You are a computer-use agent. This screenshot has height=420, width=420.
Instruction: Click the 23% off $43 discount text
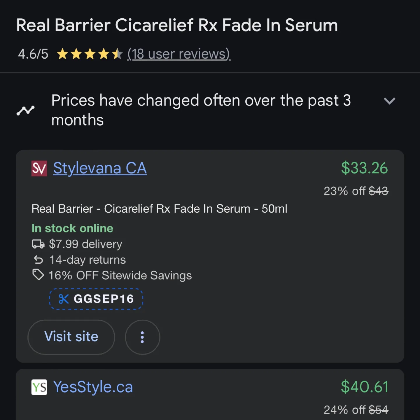[356, 191]
